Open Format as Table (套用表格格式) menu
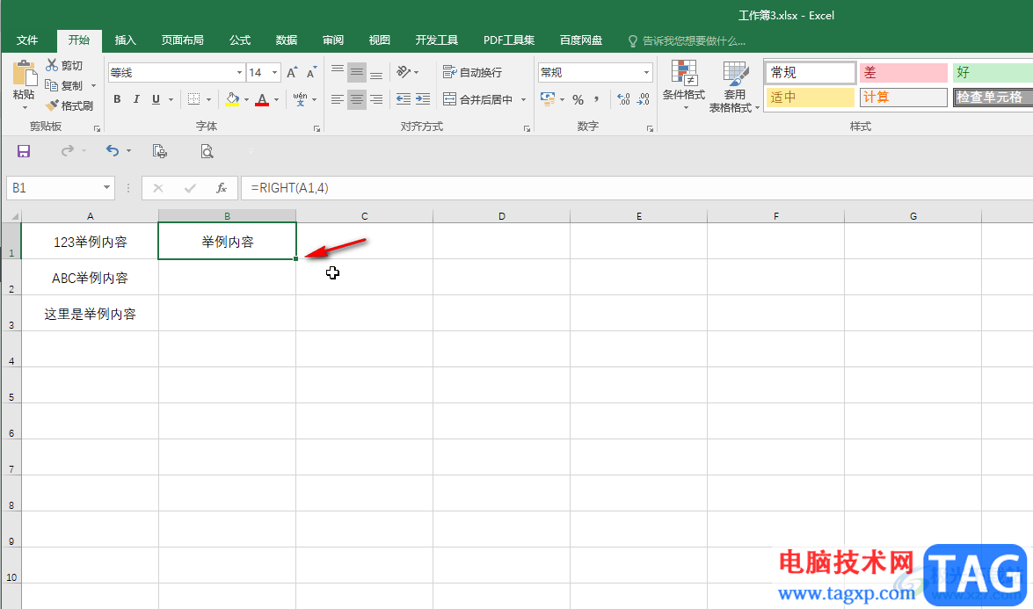Image resolution: width=1033 pixels, height=609 pixels. pyautogui.click(x=734, y=86)
